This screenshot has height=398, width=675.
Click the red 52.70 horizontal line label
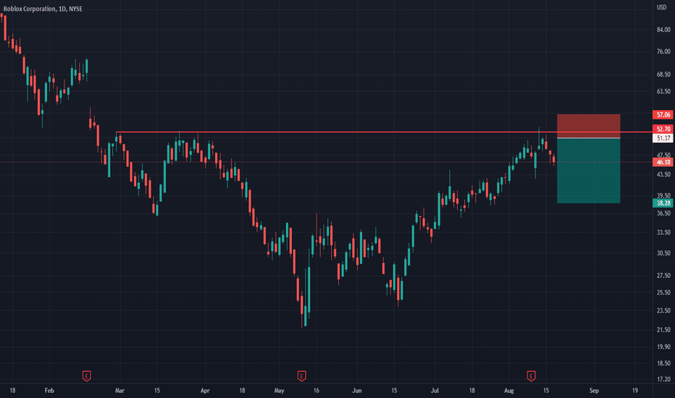(x=663, y=129)
